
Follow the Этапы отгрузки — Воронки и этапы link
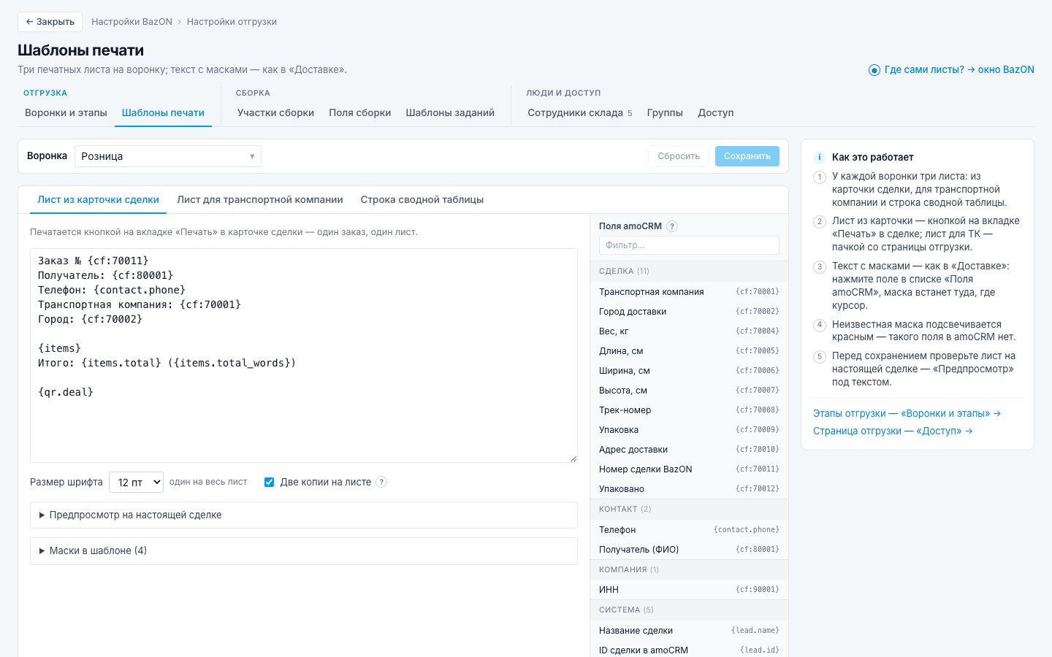pos(907,413)
